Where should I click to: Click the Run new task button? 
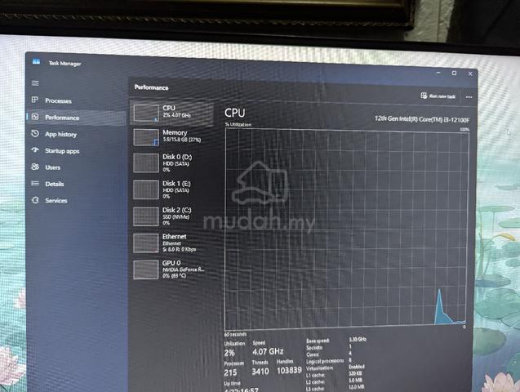point(438,96)
